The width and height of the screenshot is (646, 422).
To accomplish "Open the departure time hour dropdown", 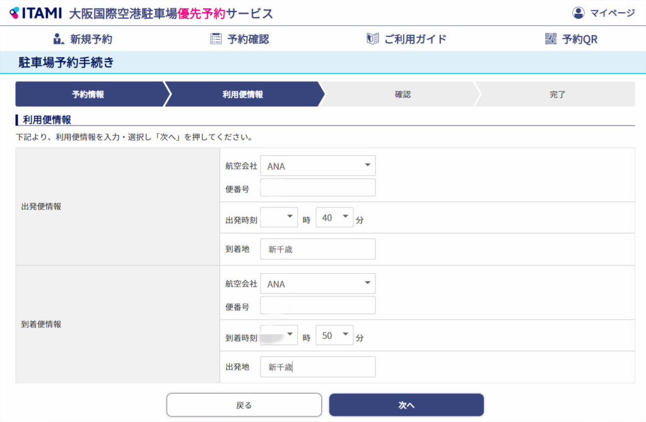I will pos(279,218).
